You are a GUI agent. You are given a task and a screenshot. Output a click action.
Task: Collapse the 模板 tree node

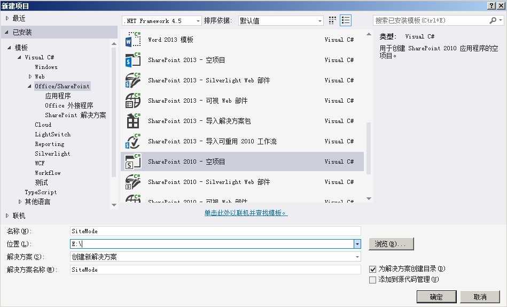point(9,48)
